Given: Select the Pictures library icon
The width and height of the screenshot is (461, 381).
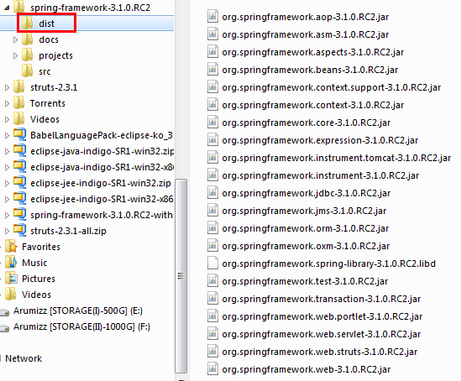Looking at the screenshot, I should click(x=12, y=278).
